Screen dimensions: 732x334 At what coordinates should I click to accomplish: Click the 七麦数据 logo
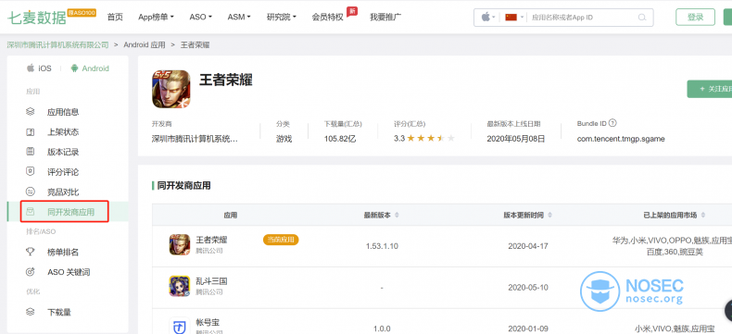coord(36,18)
